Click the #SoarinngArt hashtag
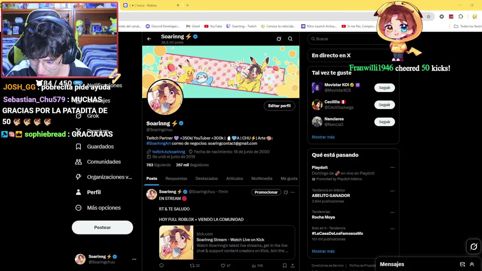The width and height of the screenshot is (482, 271). click(159, 143)
